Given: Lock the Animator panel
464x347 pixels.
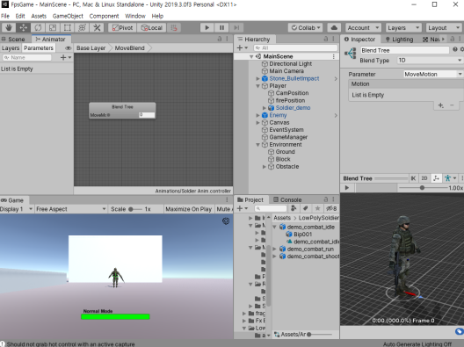Looking at the screenshot, I should [x=220, y=39].
